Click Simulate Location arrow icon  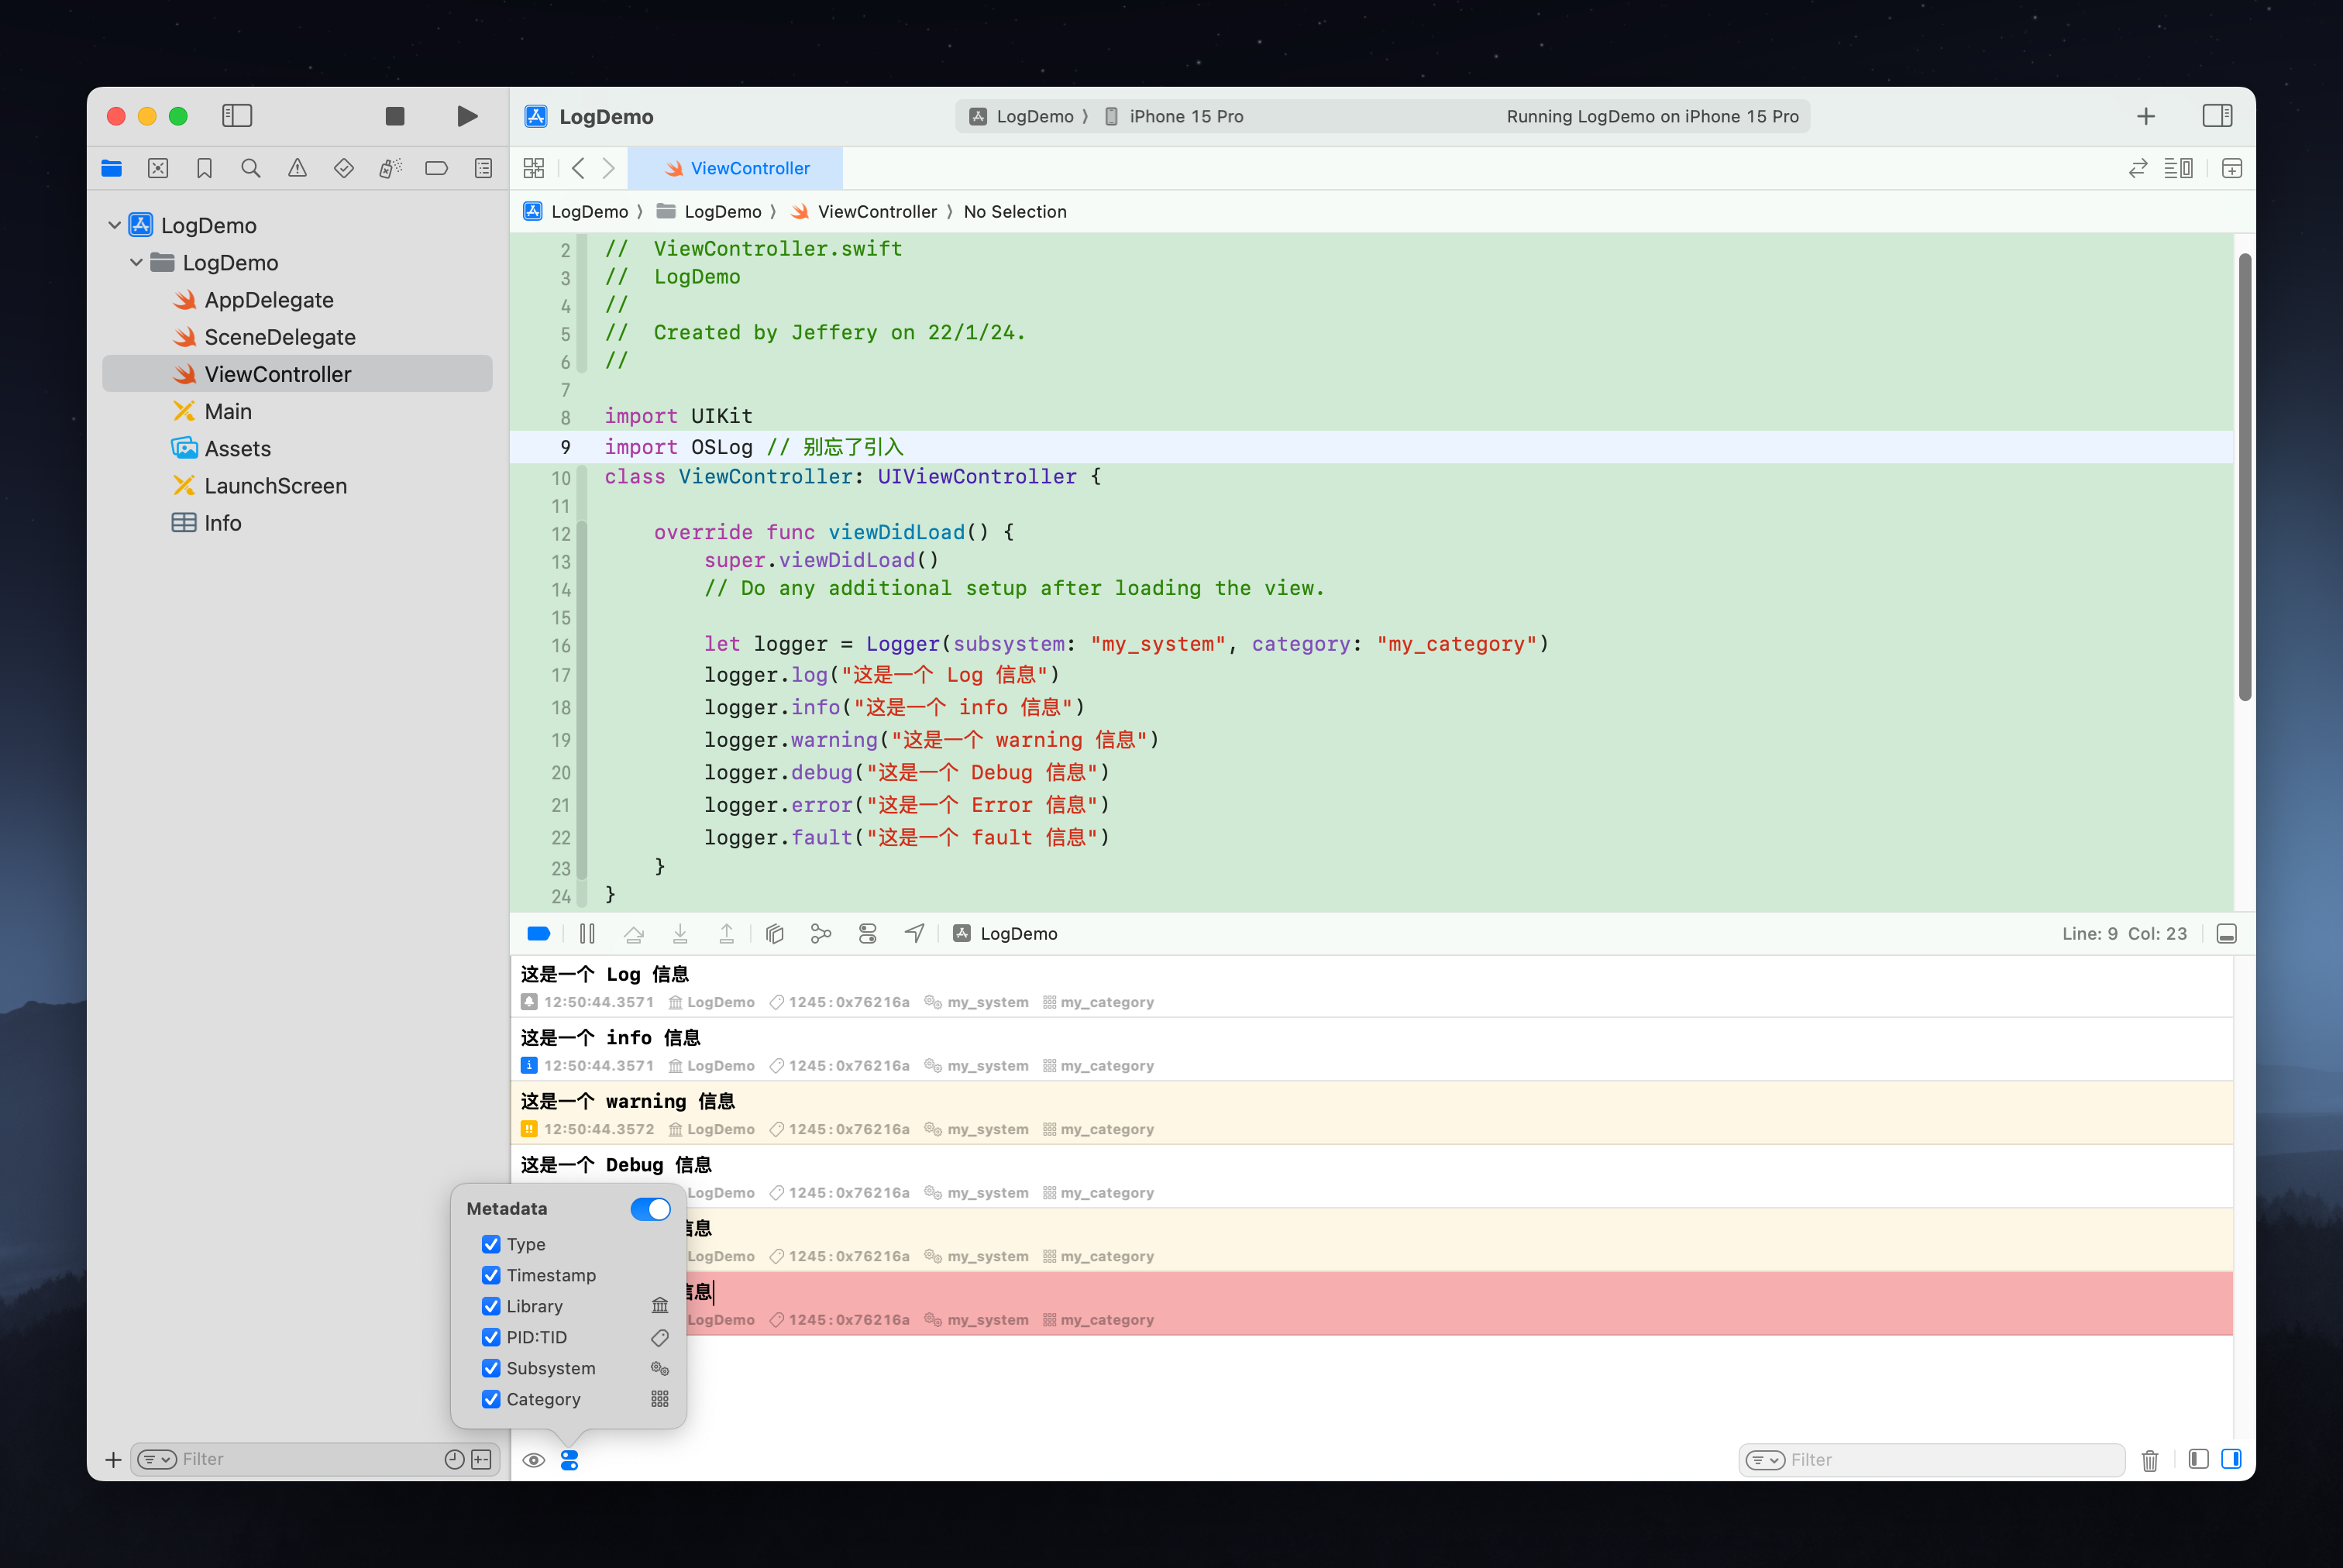tap(914, 933)
